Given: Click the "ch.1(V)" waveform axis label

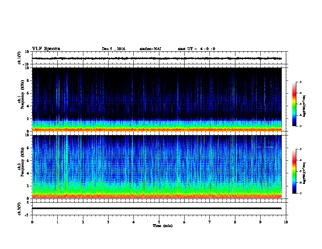Looking at the screenshot, I should pos(19,58).
